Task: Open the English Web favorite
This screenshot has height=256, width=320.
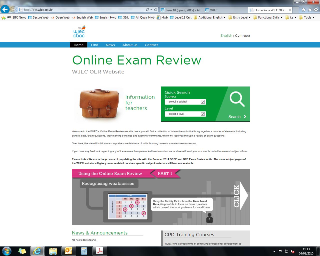Action: pos(82,17)
